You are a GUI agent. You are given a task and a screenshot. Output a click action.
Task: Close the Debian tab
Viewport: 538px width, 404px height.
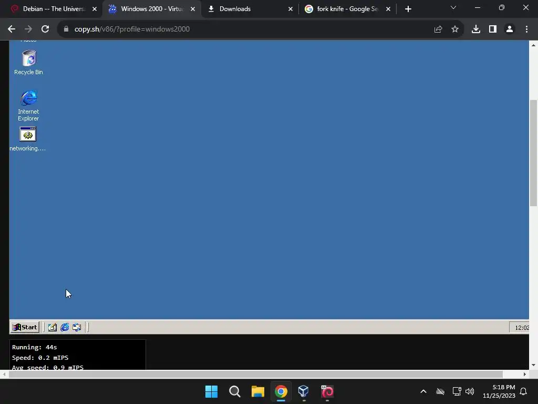click(95, 9)
